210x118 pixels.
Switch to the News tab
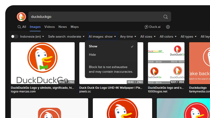62,27
